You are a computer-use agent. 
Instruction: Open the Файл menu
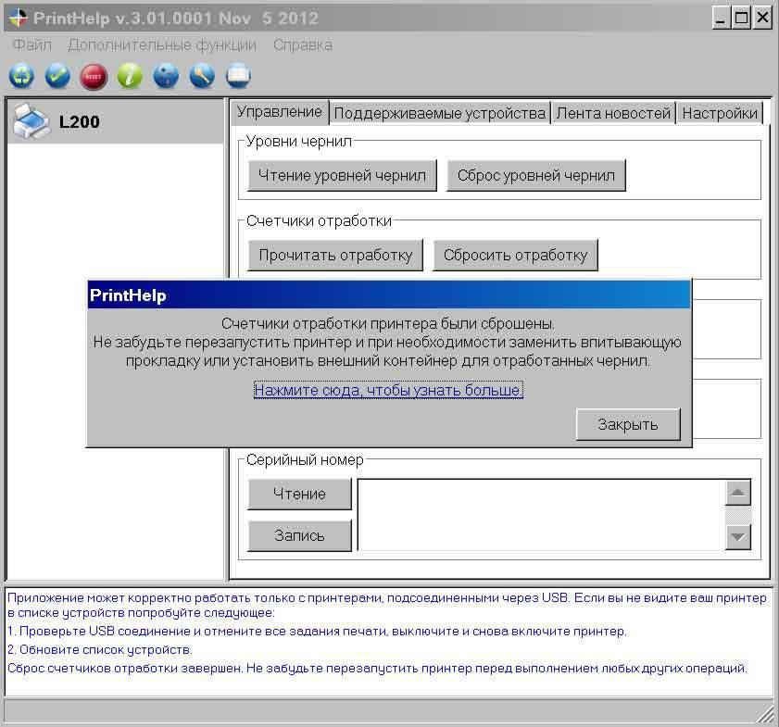tap(31, 44)
